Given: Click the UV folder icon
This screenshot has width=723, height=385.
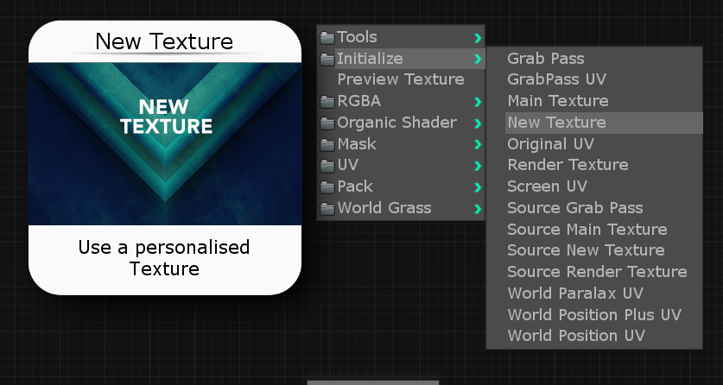Looking at the screenshot, I should click(x=327, y=166).
